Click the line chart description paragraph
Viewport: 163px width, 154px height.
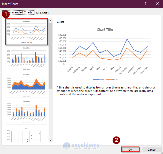tap(106, 91)
